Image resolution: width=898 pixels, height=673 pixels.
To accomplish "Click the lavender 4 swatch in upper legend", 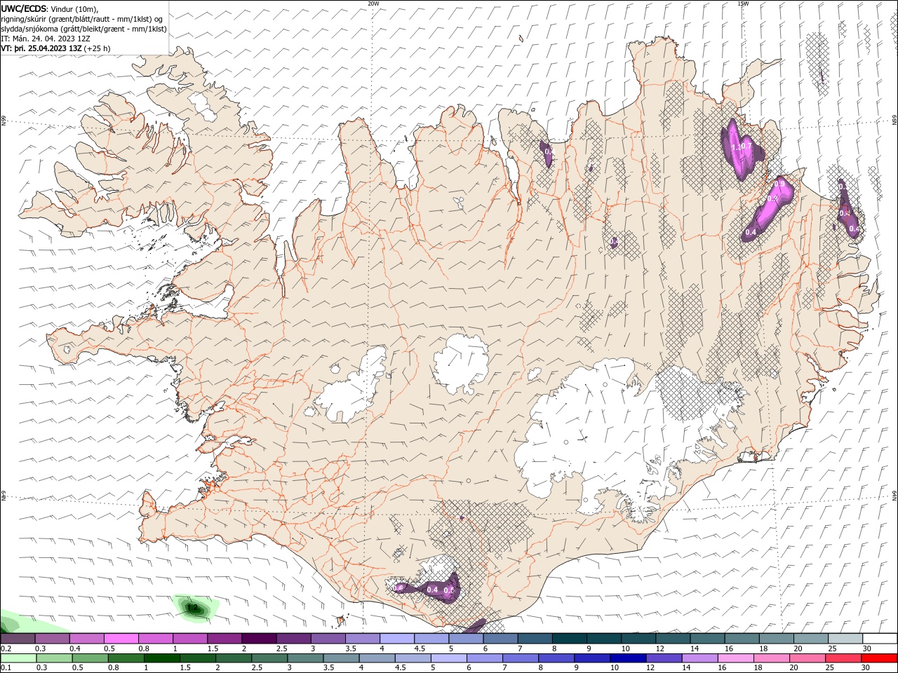I will click(x=397, y=639).
